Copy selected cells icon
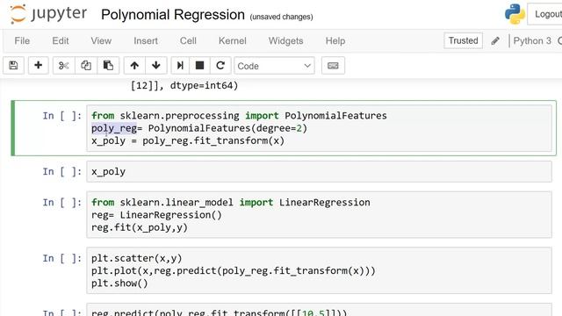This screenshot has height=316, width=562. (x=86, y=66)
